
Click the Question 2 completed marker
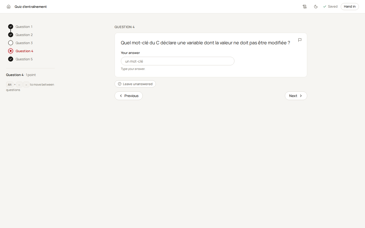coord(11,35)
